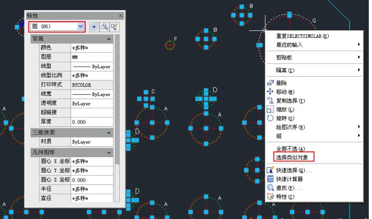
Task: Collapse the 三维效果 section
Action: click(x=109, y=133)
